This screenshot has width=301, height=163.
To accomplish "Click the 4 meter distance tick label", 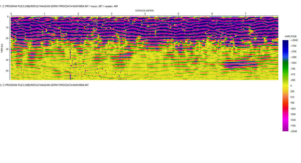I will 145,14.
